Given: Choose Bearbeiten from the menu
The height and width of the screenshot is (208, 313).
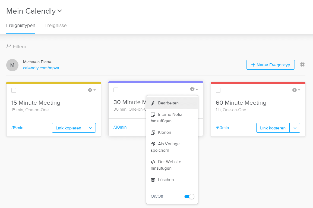Looking at the screenshot, I should [x=172, y=103].
